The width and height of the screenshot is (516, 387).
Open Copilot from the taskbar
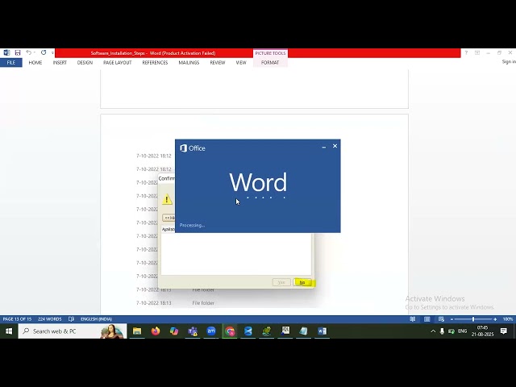click(174, 331)
